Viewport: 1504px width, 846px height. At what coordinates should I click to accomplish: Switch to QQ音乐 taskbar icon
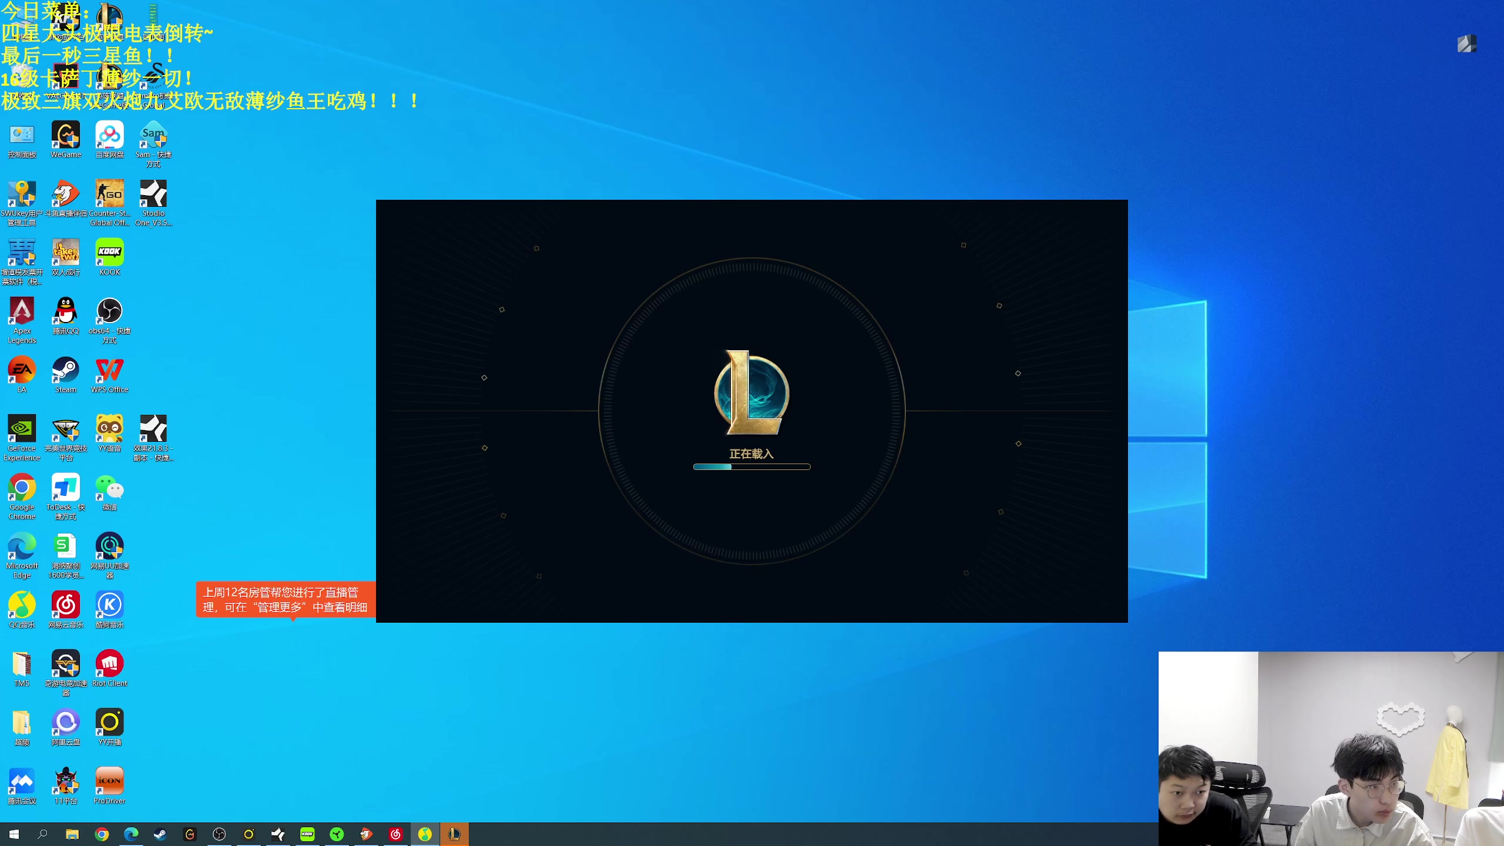coord(425,834)
